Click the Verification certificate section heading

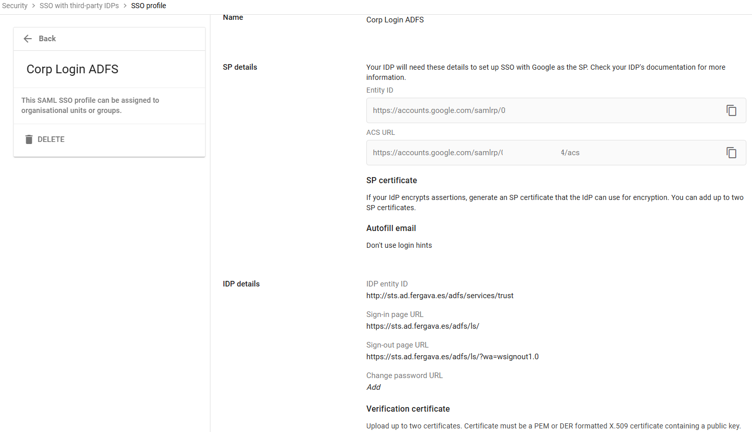click(408, 409)
